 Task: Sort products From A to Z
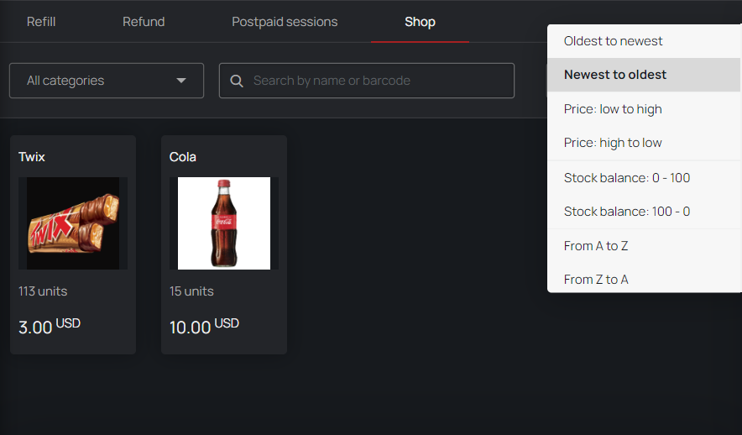pos(644,246)
